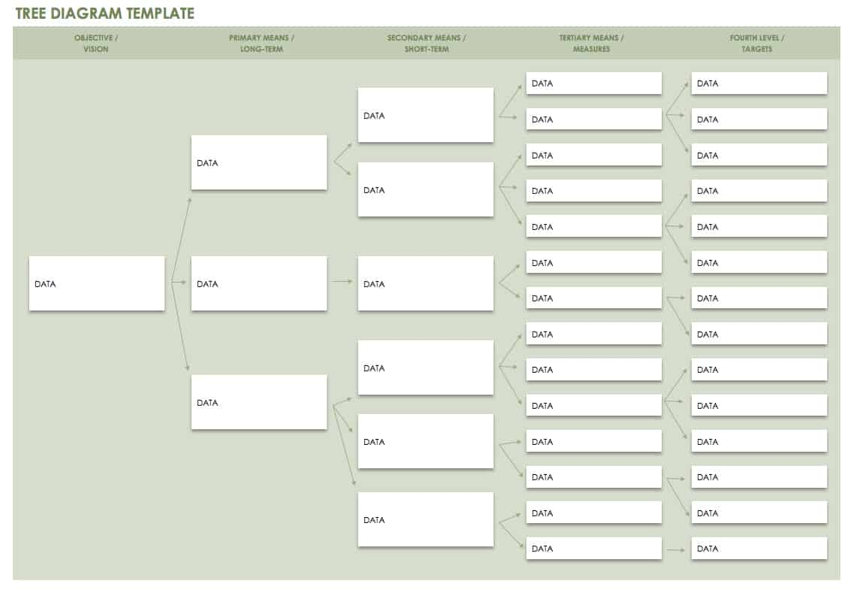Select the last Fourth Level DATA box
The width and height of the screenshot is (857, 602).
pyautogui.click(x=759, y=549)
